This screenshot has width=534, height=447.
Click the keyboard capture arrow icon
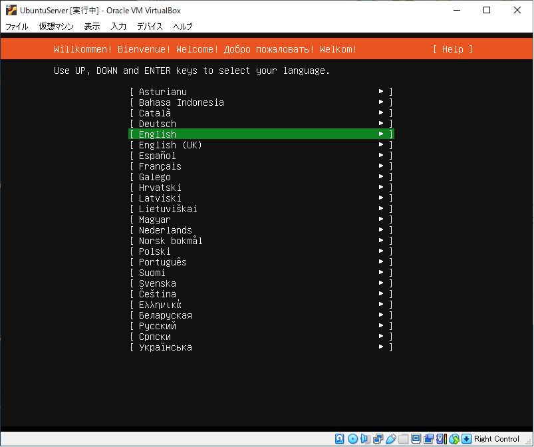467,439
